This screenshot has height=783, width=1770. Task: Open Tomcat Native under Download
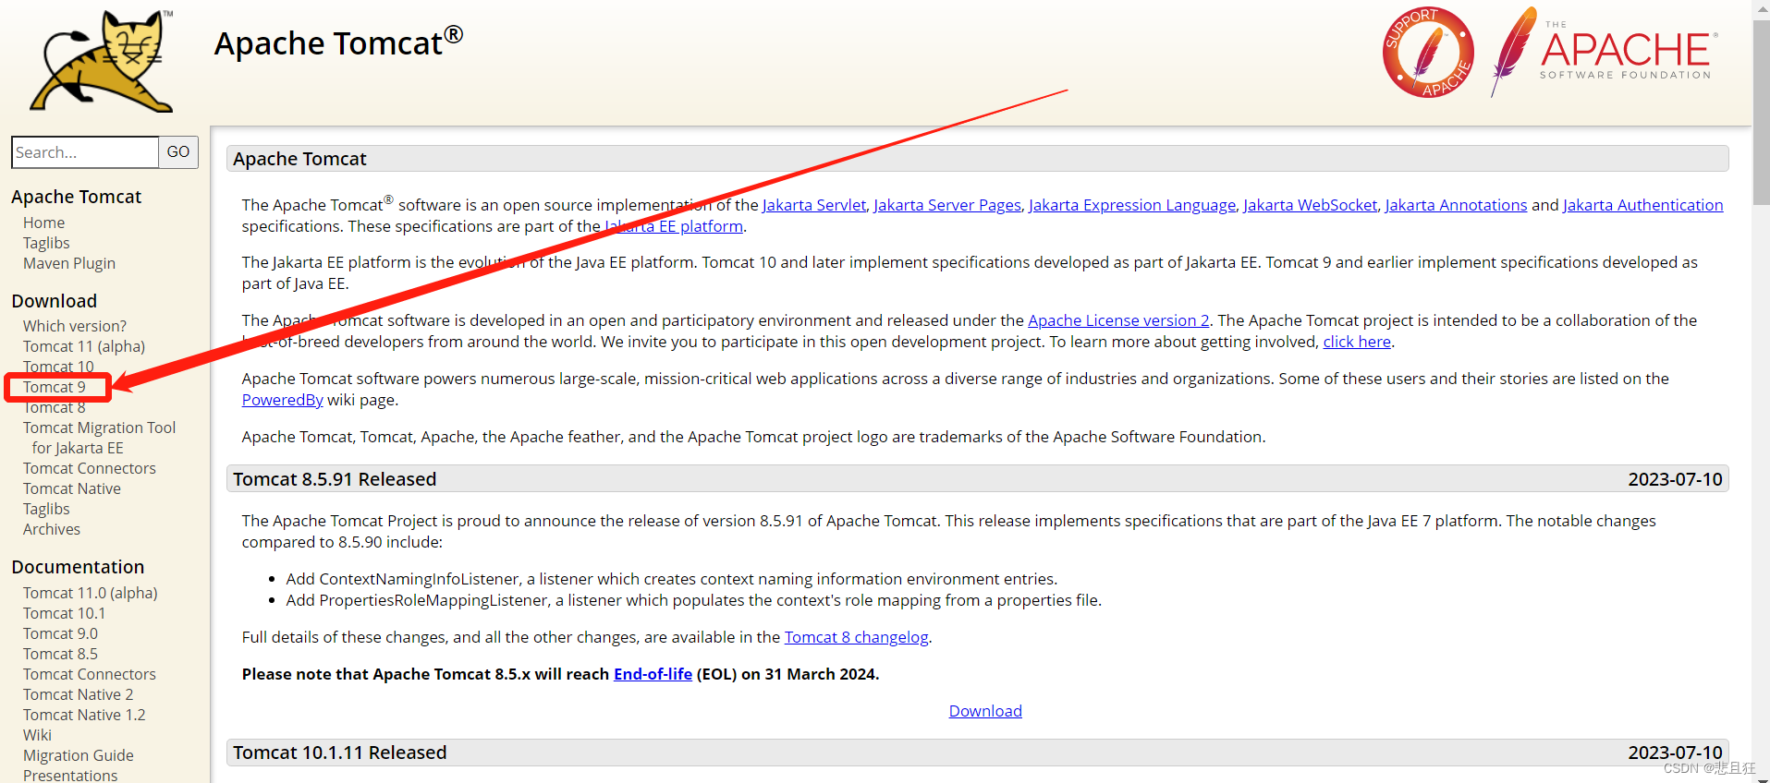click(72, 488)
